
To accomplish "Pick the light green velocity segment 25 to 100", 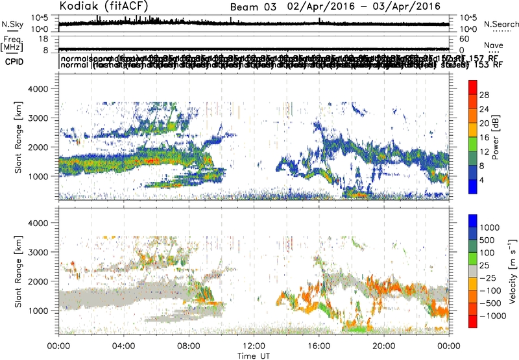I will [473, 259].
